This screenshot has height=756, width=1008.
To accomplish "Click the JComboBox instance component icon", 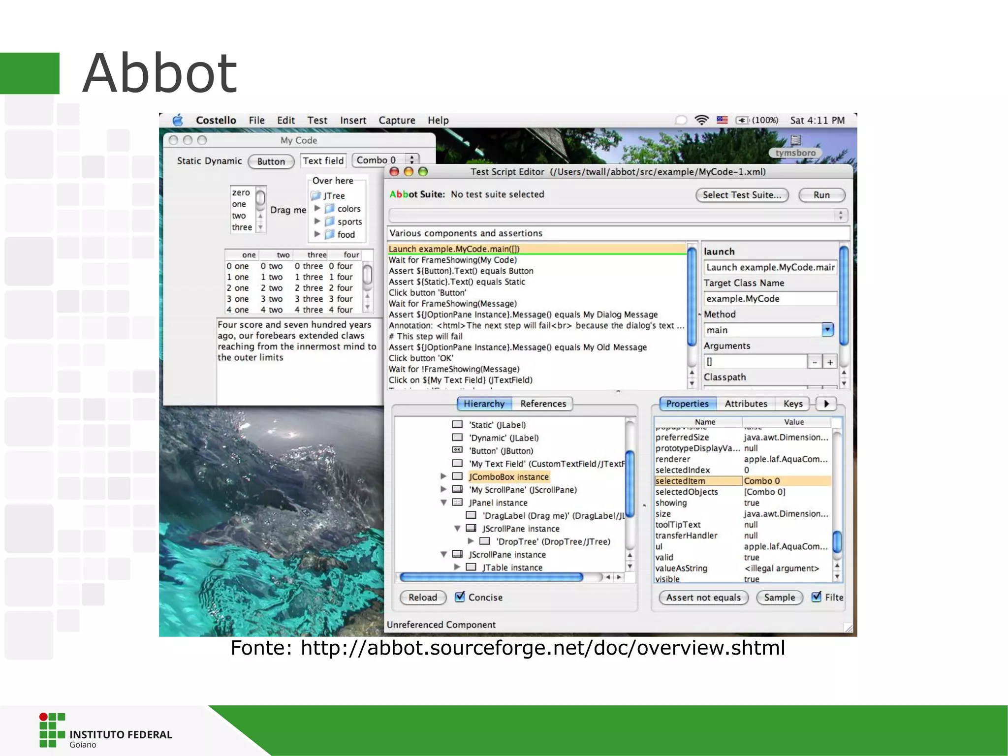I will point(457,476).
